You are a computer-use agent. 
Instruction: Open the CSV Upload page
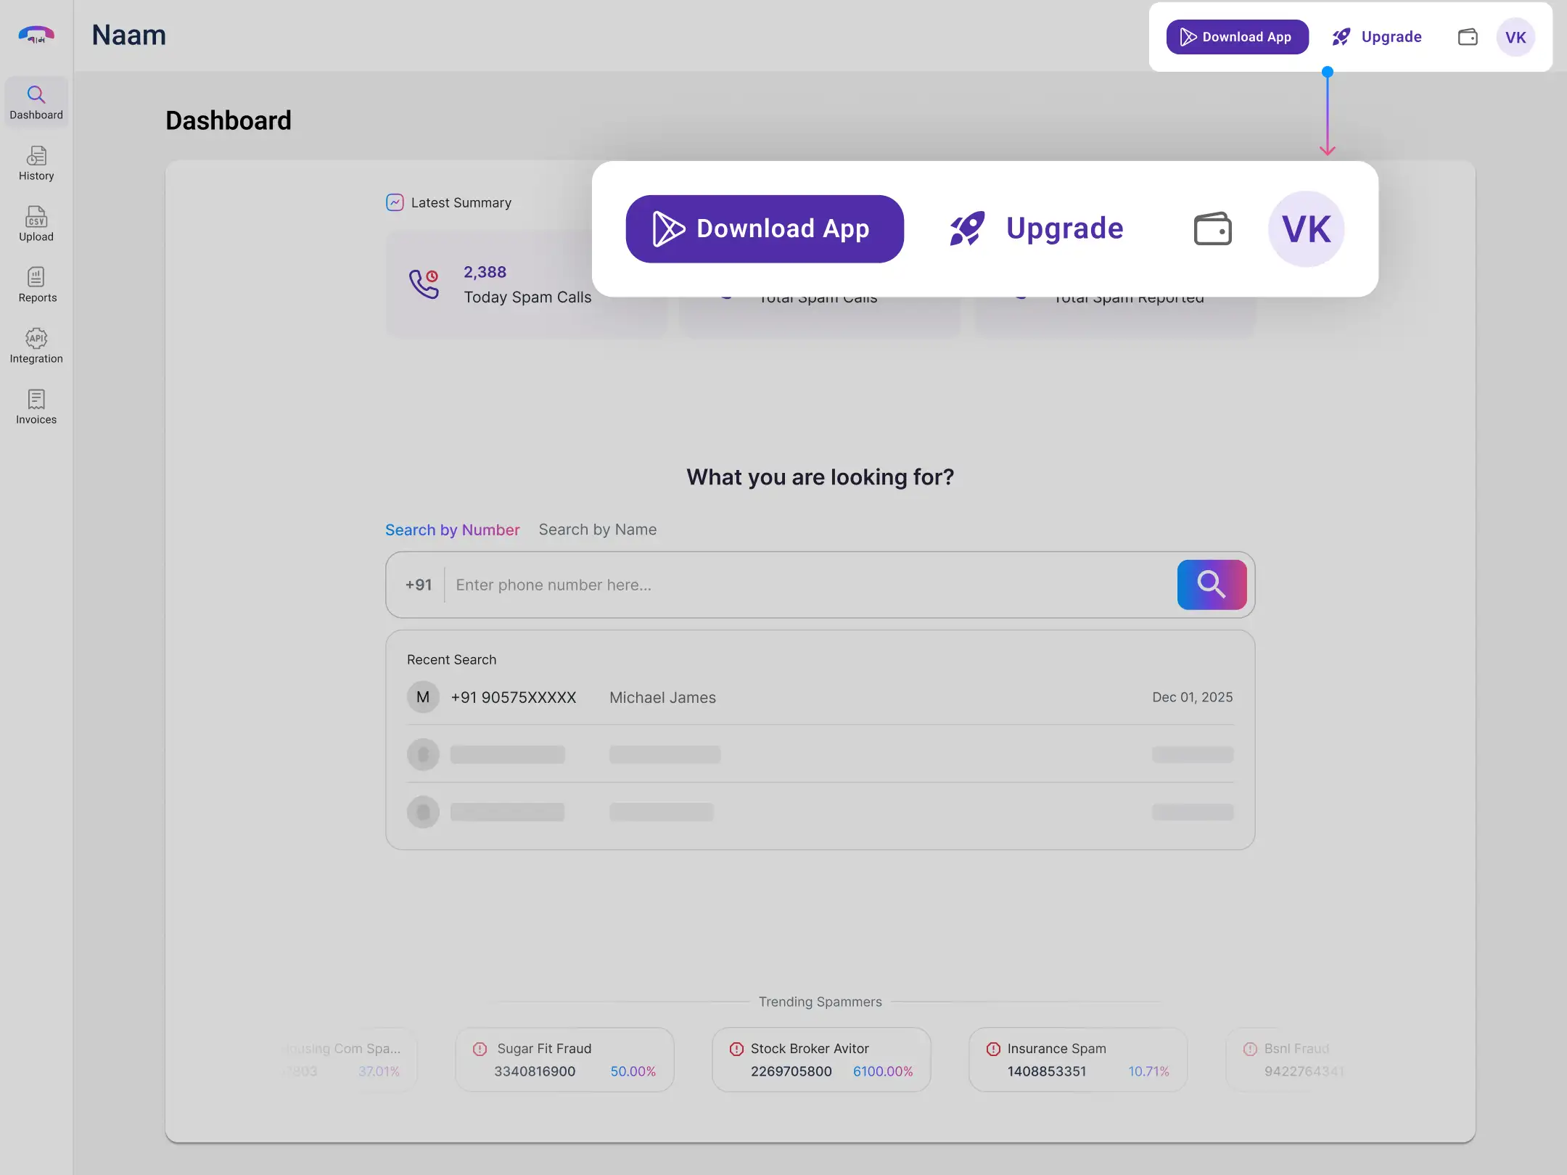pyautogui.click(x=36, y=224)
